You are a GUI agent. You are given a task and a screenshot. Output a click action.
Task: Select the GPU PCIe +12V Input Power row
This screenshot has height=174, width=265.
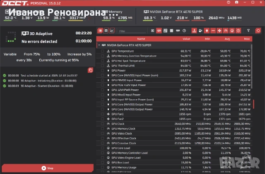[174, 85]
